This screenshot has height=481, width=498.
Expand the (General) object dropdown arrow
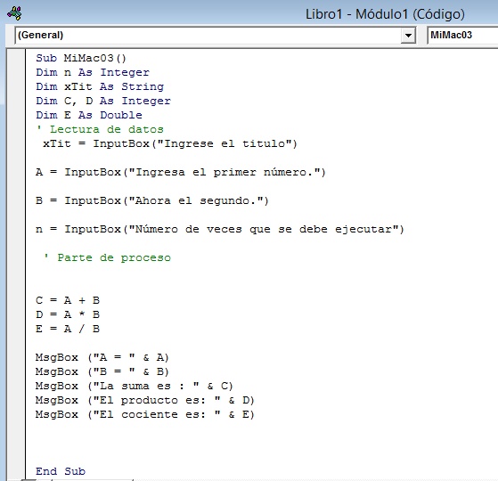point(408,35)
